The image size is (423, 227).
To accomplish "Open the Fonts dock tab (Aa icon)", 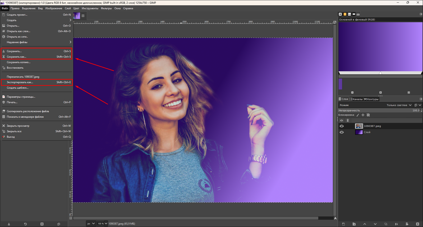I will tap(349, 14).
